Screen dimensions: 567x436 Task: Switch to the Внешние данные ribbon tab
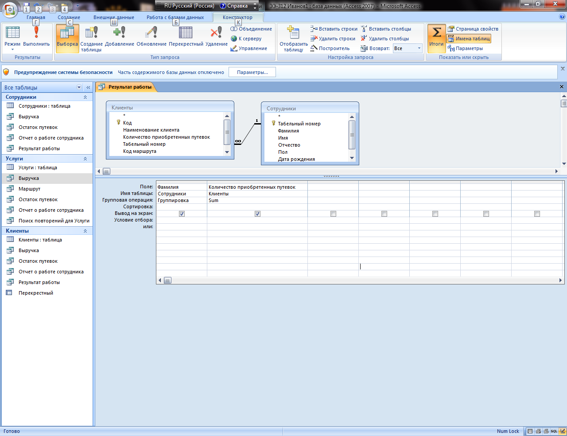114,17
